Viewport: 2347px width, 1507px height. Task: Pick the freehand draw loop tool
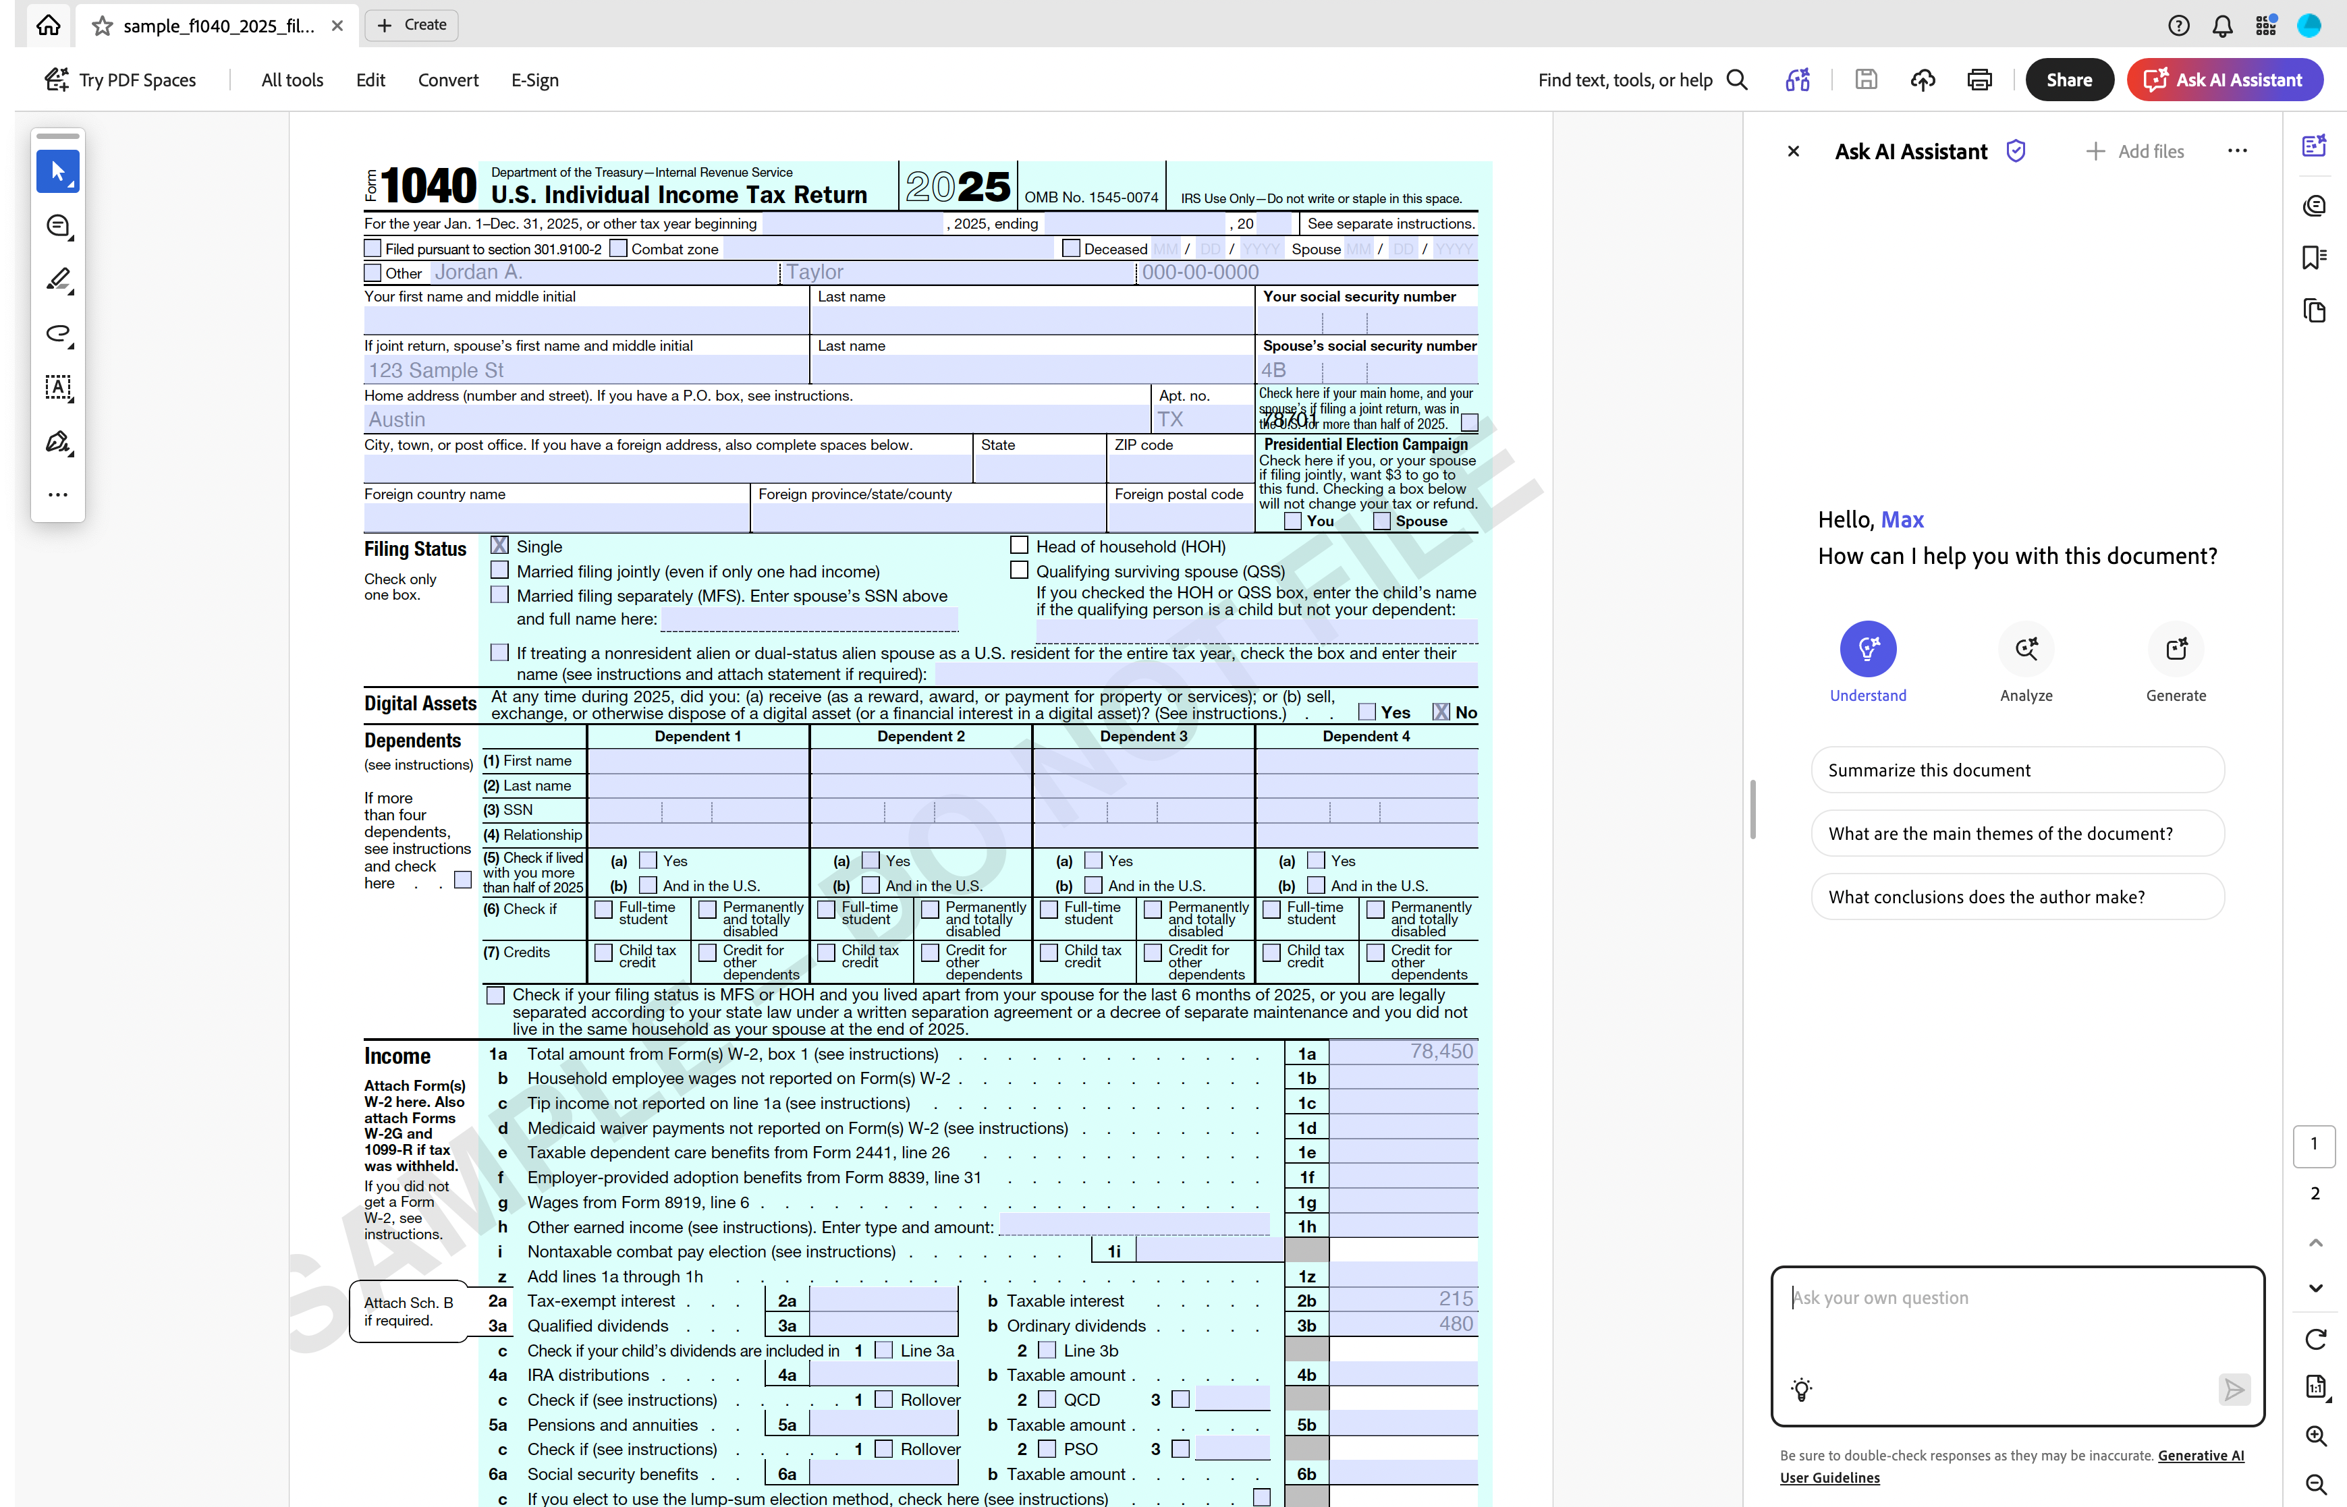58,334
